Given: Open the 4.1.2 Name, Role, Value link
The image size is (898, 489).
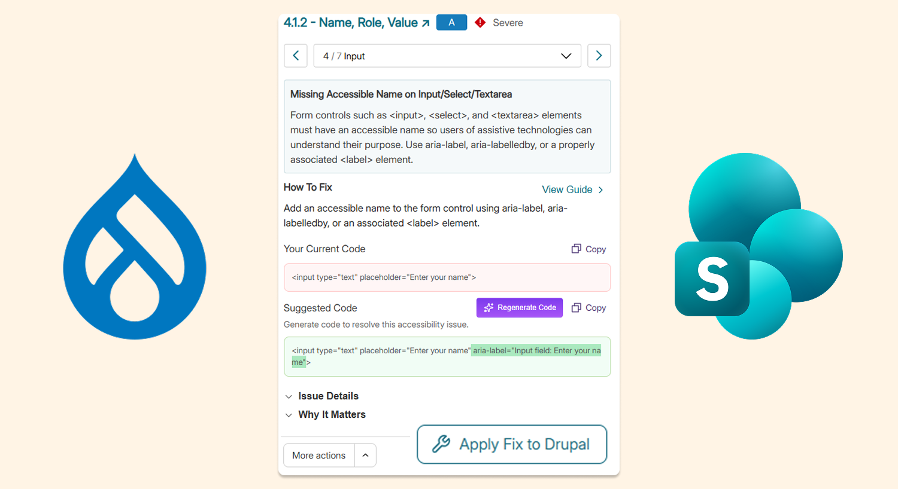Looking at the screenshot, I should (357, 23).
